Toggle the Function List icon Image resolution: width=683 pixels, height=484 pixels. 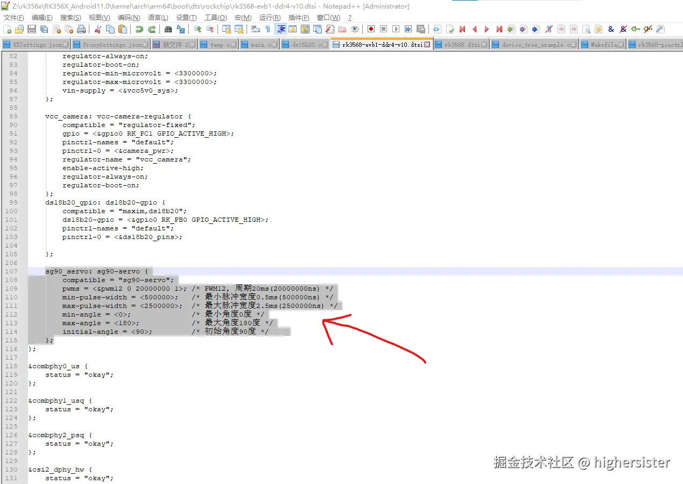pyautogui.click(x=330, y=29)
